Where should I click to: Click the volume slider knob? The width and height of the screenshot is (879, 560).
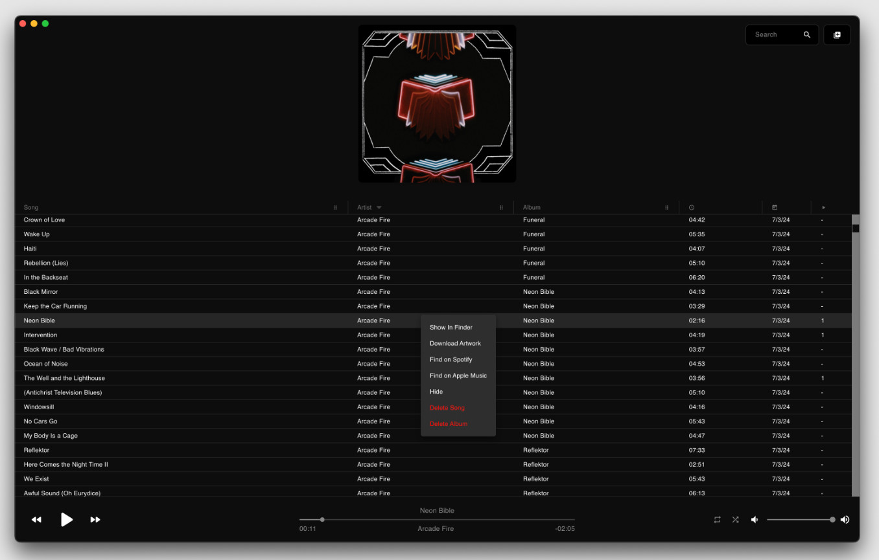[x=832, y=519]
